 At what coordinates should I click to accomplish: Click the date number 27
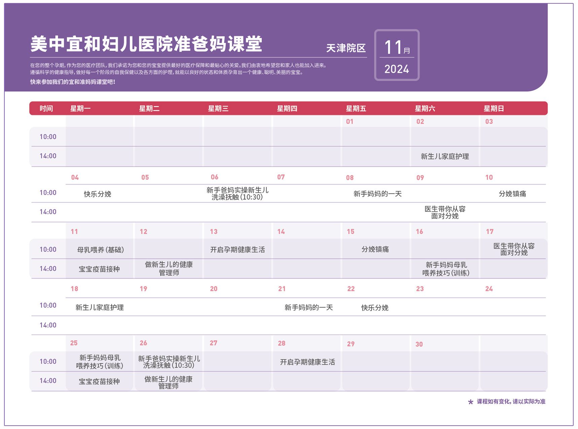[213, 343]
